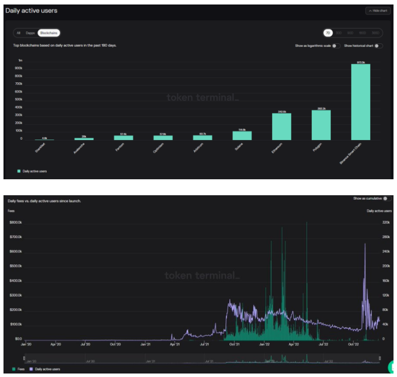Click the $800.0k fees axis value
The image size is (397, 377).
[15, 222]
